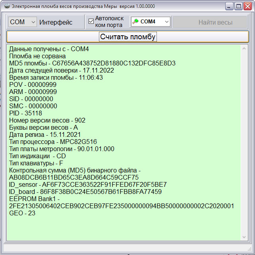Expand the COM4 port dropdown
This screenshot has height=255, width=255.
click(151, 22)
